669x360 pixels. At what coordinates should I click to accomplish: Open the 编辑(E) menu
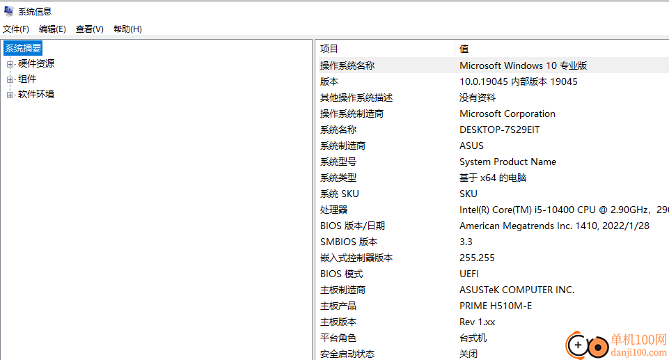(x=52, y=29)
